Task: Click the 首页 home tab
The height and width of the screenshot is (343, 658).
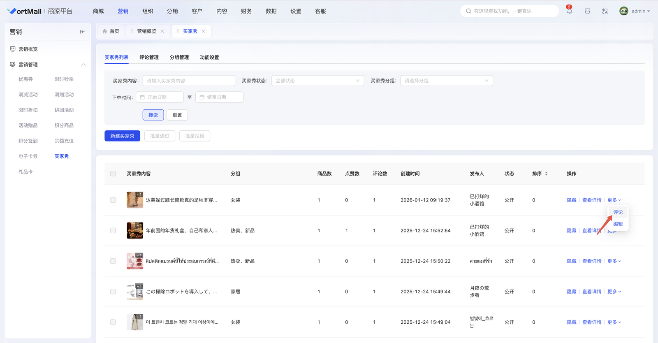Action: point(111,31)
